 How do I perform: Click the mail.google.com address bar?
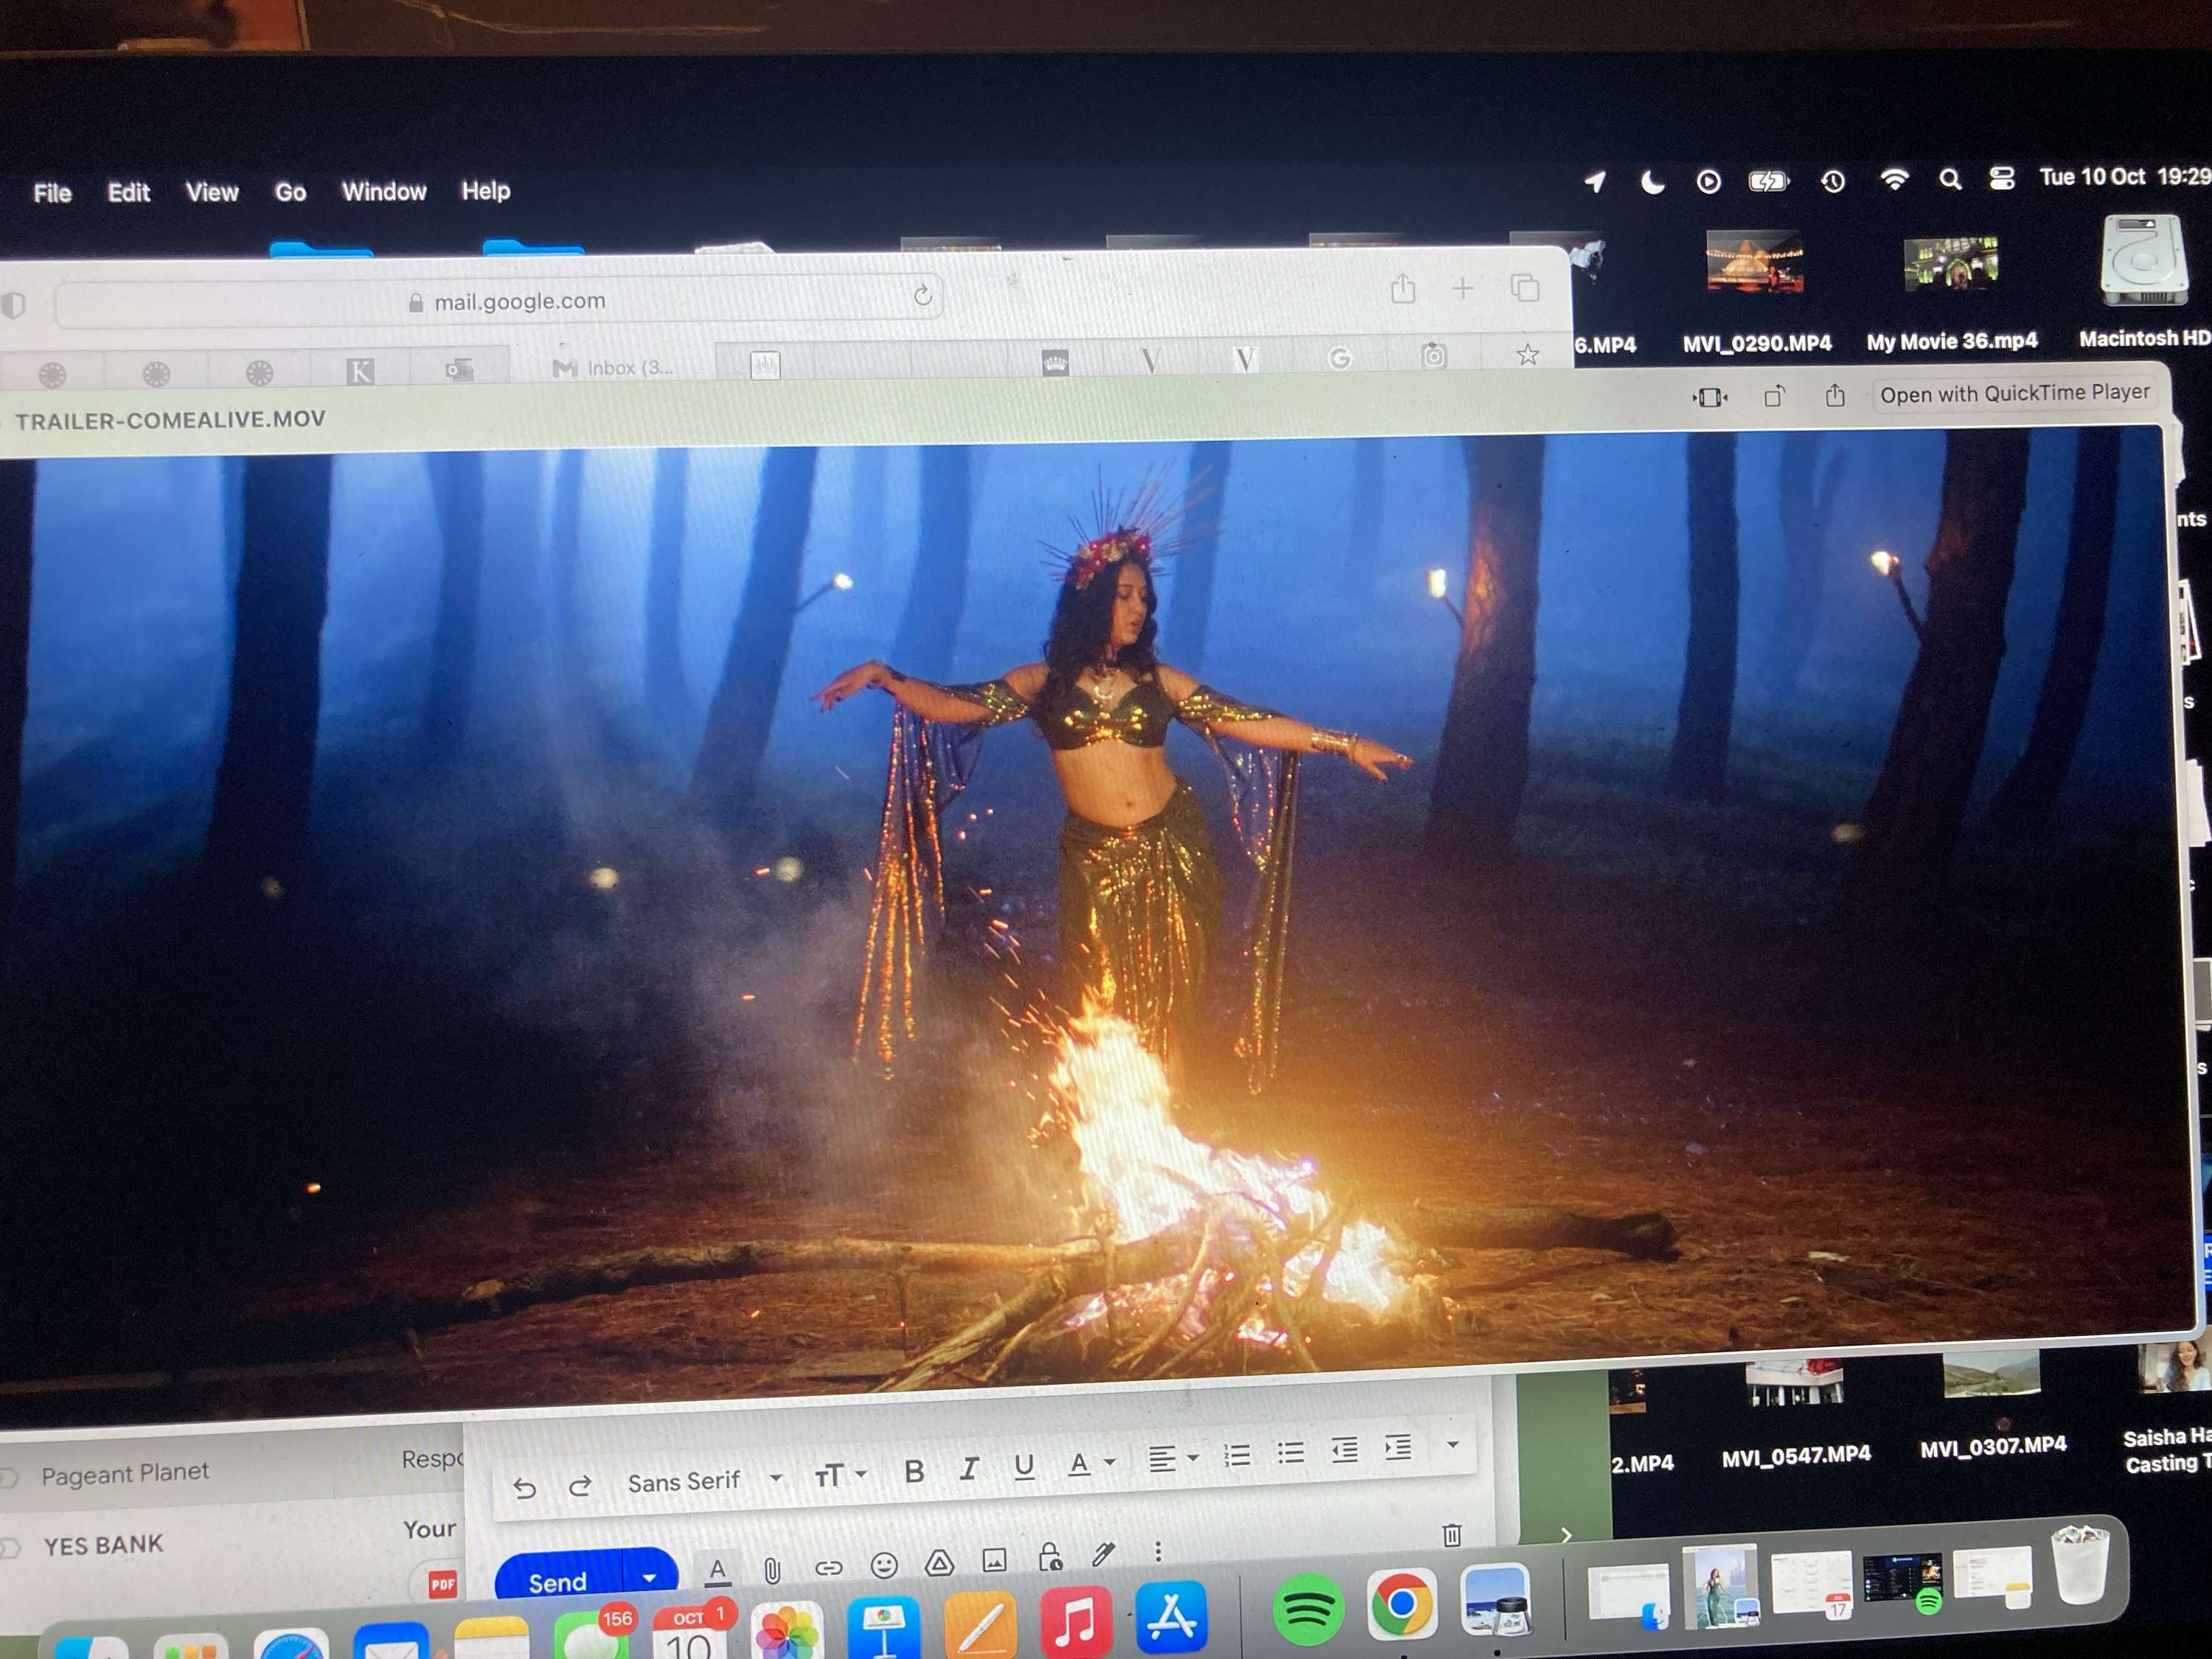coord(498,300)
